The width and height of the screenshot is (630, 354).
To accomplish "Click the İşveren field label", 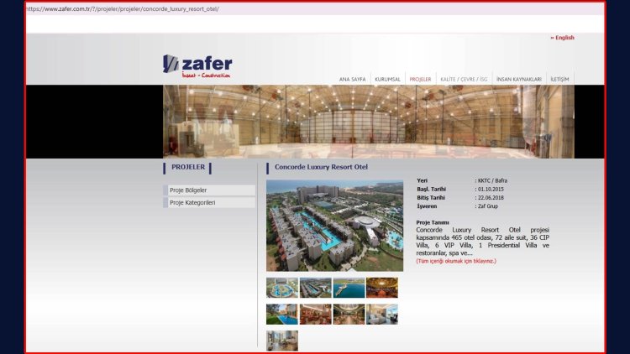I will click(427, 206).
